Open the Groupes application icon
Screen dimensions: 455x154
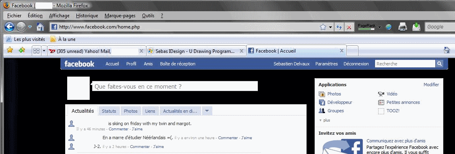[322, 111]
